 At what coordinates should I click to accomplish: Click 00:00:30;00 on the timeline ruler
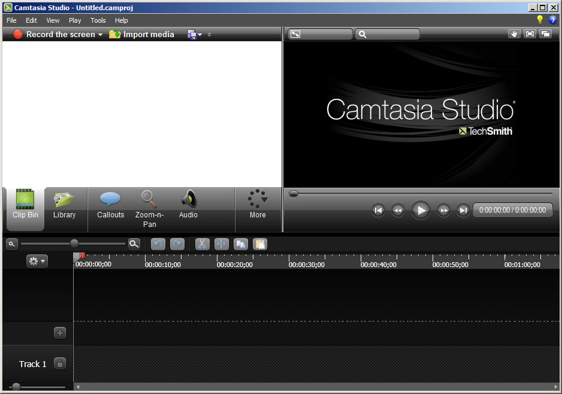click(306, 265)
